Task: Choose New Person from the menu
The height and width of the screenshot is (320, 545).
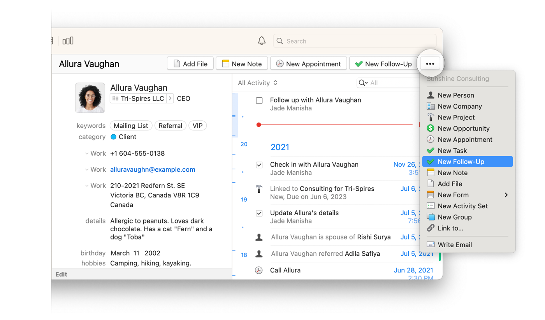Action: (468, 95)
